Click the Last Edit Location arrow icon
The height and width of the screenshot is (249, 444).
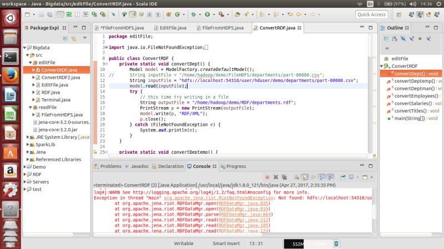click(x=290, y=14)
